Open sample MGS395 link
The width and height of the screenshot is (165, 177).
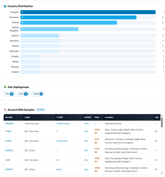[10, 124]
